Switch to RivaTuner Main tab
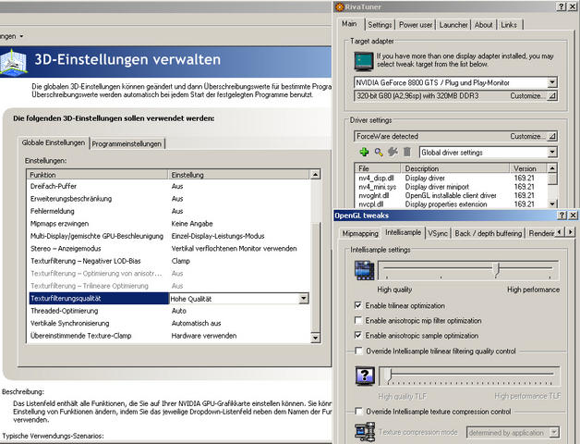The height and width of the screenshot is (444, 580). 349,24
